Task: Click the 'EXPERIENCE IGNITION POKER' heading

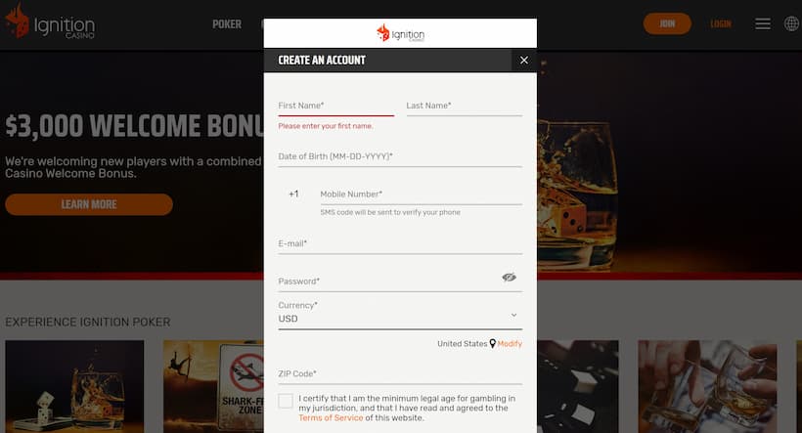Action: 87,323
